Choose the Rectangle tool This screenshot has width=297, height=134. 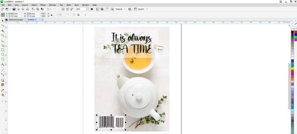pos(3,50)
